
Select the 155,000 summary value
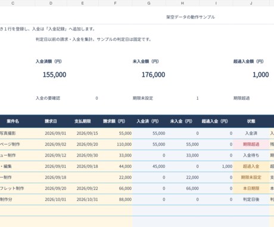[x=55, y=75]
